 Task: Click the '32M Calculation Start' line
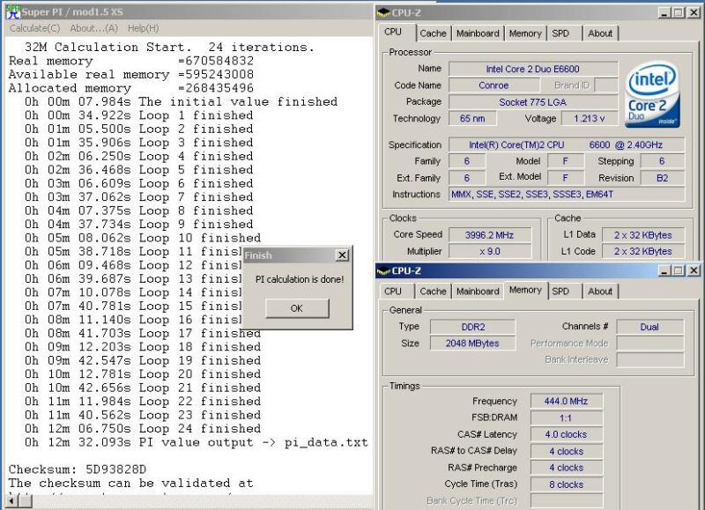(169, 48)
